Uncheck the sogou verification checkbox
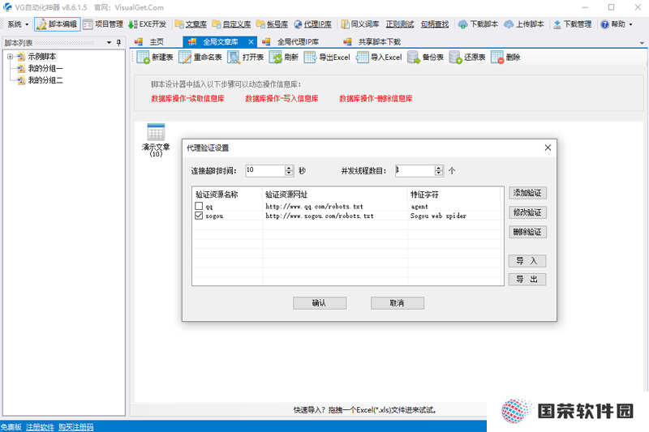 click(199, 216)
